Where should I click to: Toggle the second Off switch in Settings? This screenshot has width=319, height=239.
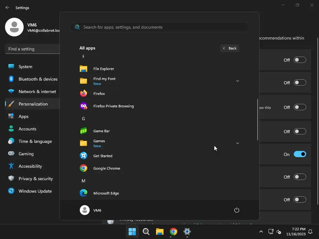point(300,83)
